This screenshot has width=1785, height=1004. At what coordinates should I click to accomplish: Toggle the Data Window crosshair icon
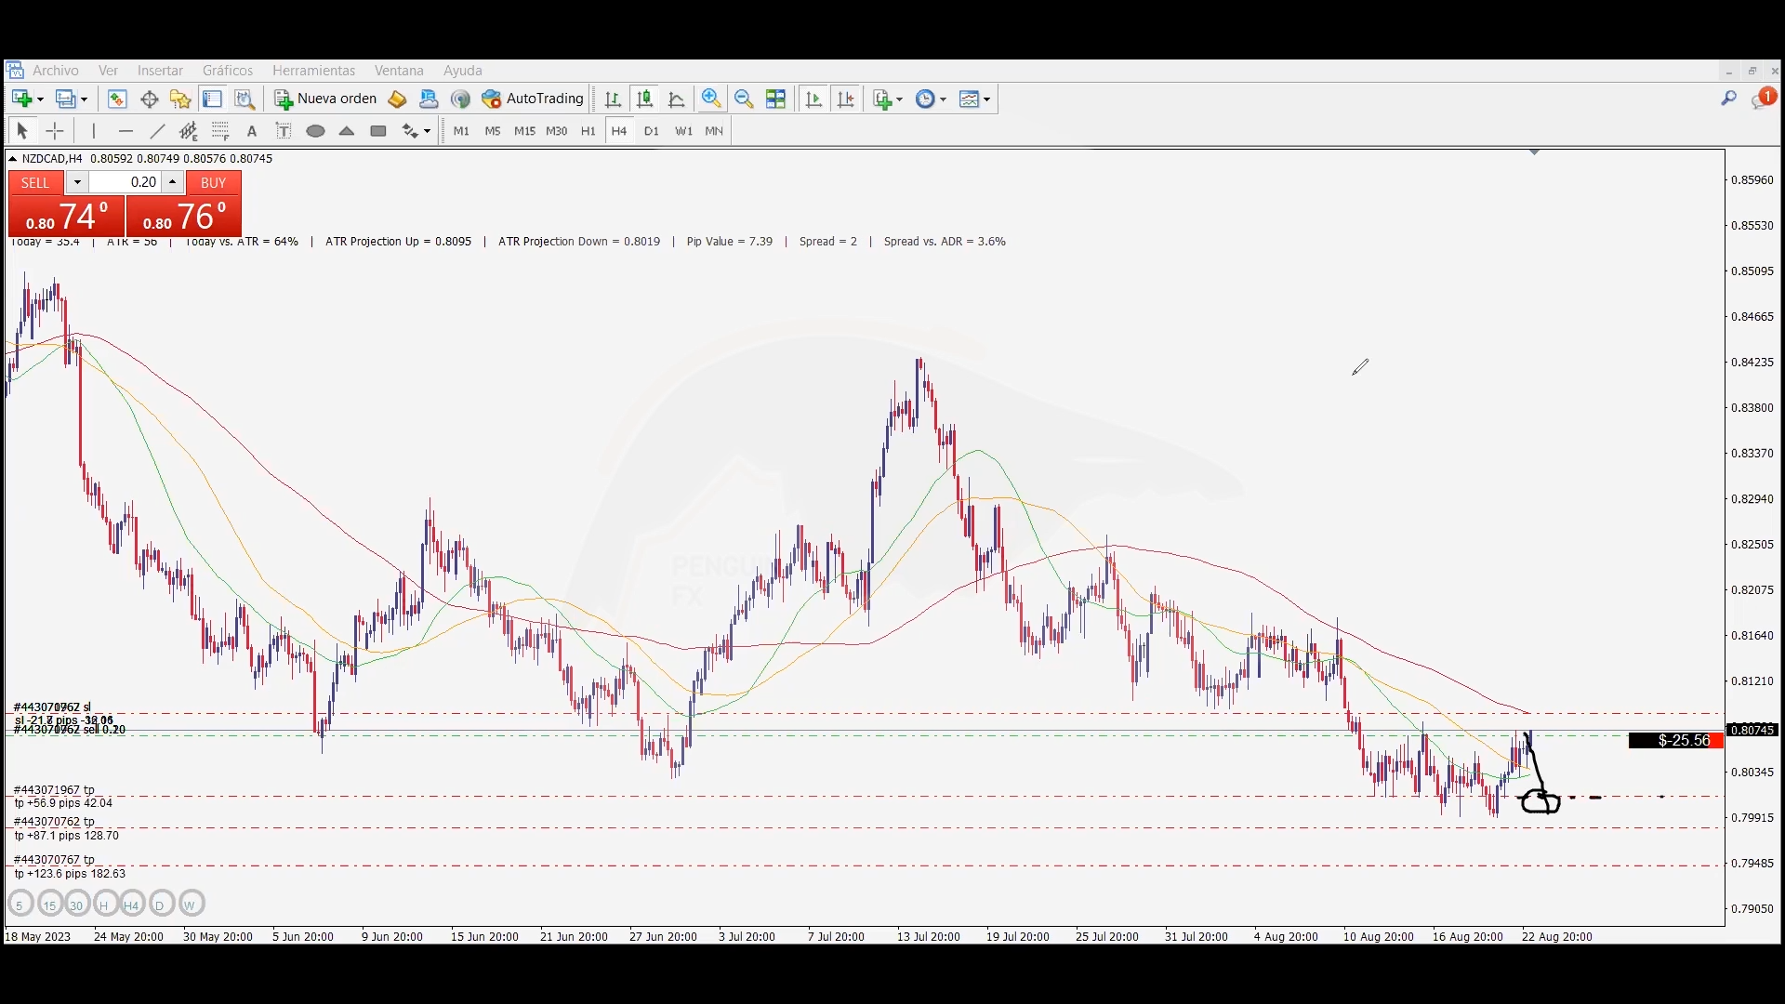(x=149, y=99)
